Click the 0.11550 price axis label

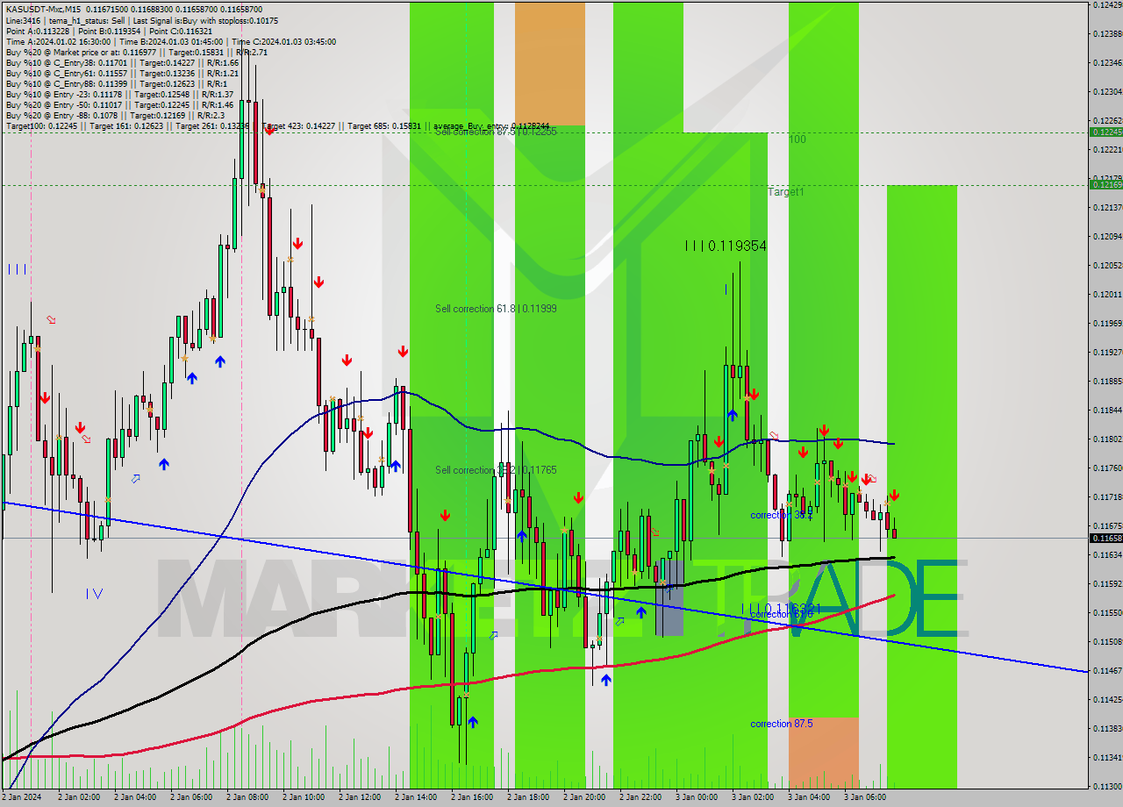(x=1107, y=612)
